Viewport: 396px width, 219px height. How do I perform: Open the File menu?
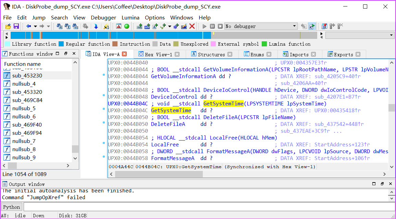coord(7,18)
